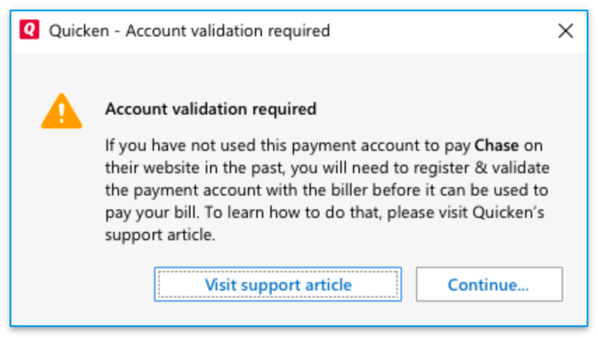Click the red Quicken logo icon
This screenshot has height=338, width=598.
tap(29, 29)
